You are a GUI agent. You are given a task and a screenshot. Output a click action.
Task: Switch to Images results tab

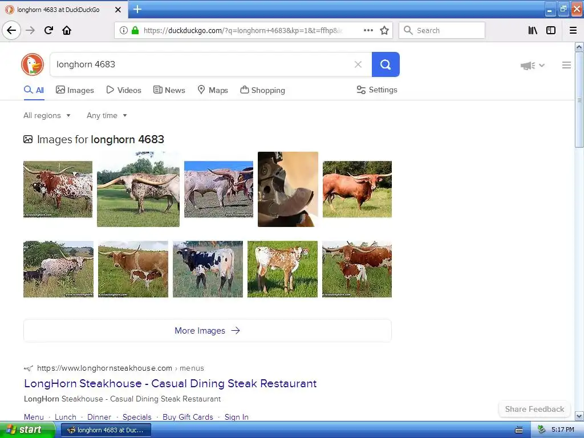tap(75, 90)
